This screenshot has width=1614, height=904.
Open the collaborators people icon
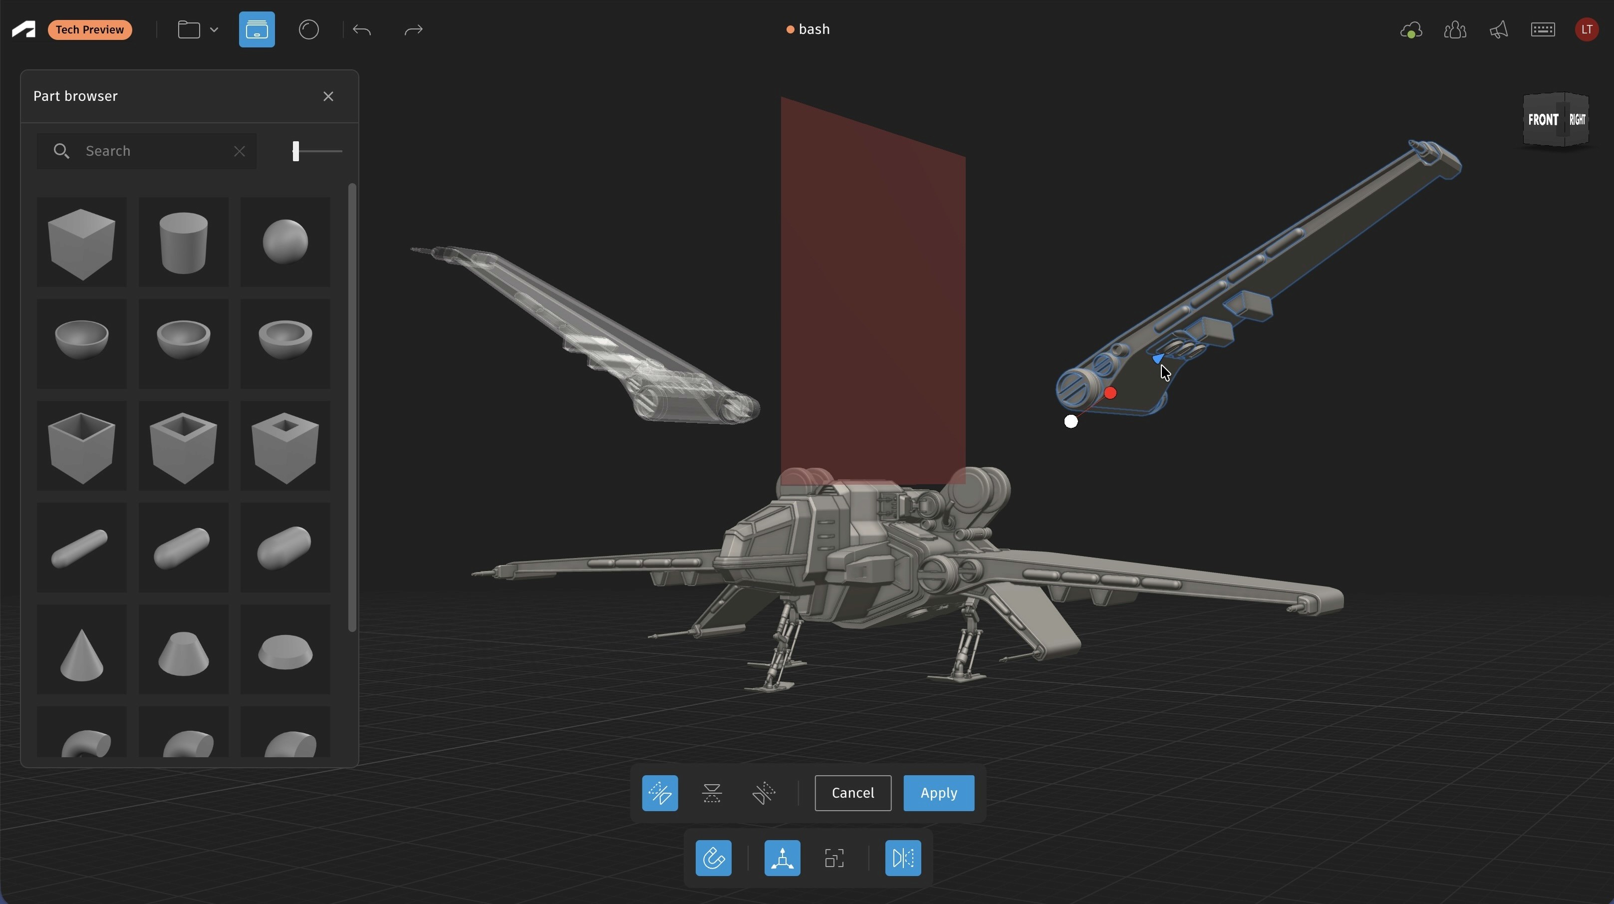point(1455,29)
